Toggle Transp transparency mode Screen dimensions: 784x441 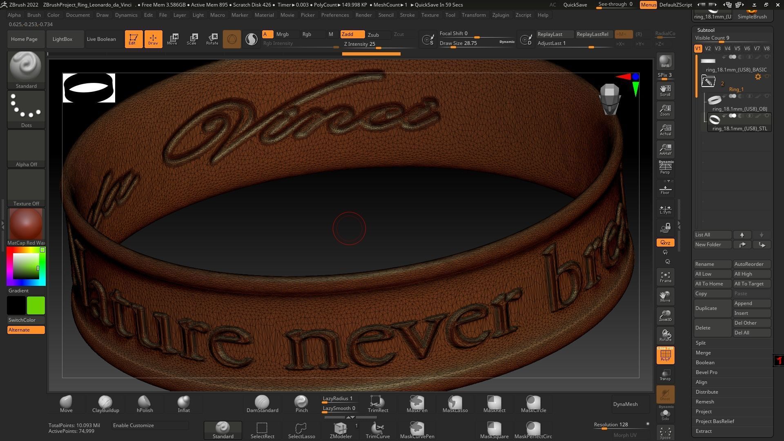665,374
